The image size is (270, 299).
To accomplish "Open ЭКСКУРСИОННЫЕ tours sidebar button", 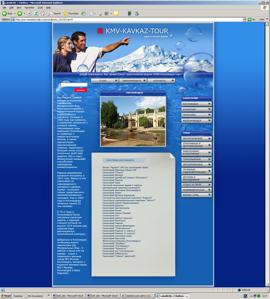I will [197, 164].
